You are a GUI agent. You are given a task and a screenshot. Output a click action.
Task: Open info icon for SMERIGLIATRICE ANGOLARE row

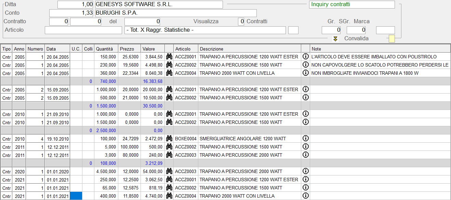(306, 139)
